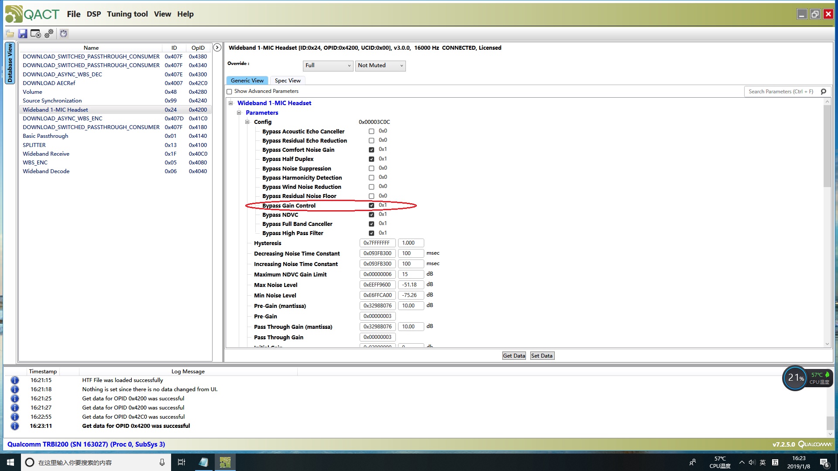
Task: Click the info icon for the 16:22:55 log entry
Action: (15, 417)
